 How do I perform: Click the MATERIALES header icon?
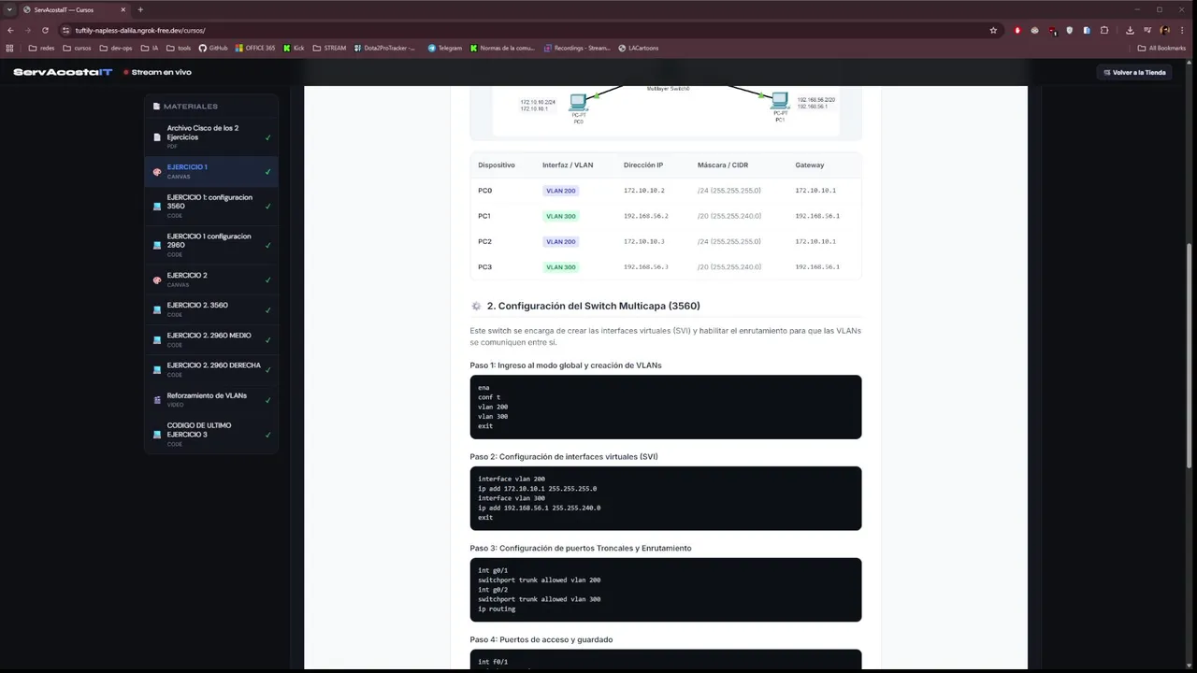[x=156, y=107]
